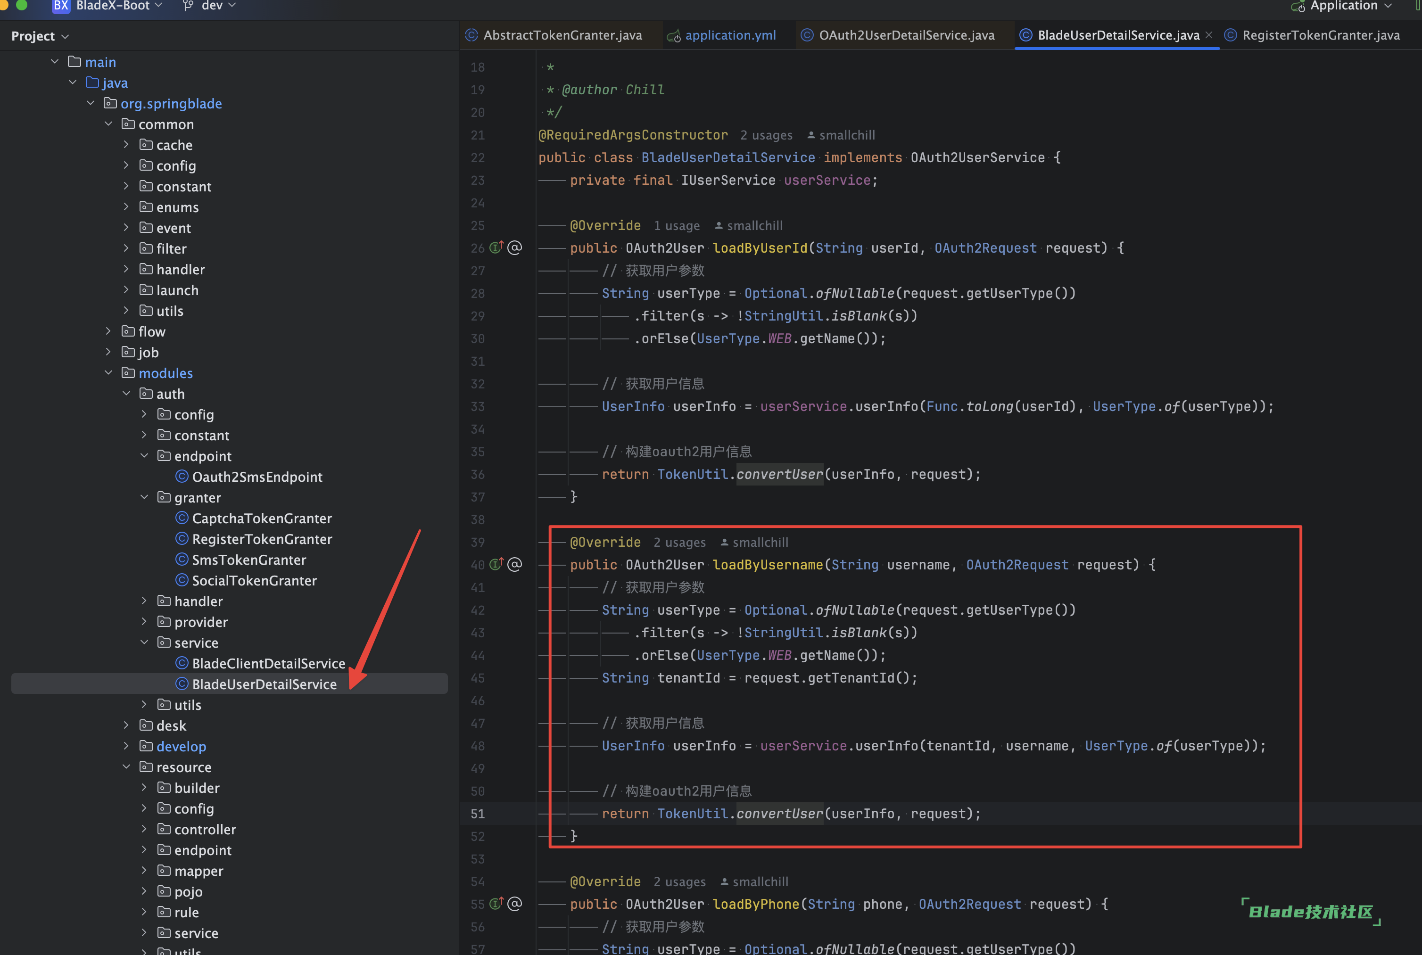Viewport: 1422px width, 955px height.
Task: Select the desk package
Action: pos(163,725)
